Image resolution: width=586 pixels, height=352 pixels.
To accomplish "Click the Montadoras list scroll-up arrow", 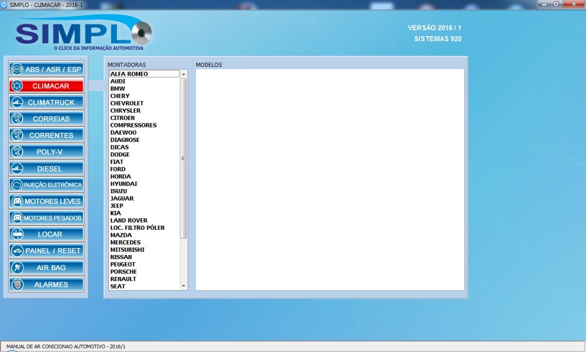I will tap(184, 74).
